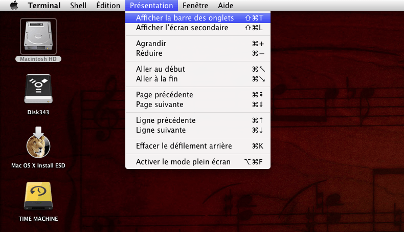Select Réduire to shrink text
404x232 pixels.
pos(198,53)
